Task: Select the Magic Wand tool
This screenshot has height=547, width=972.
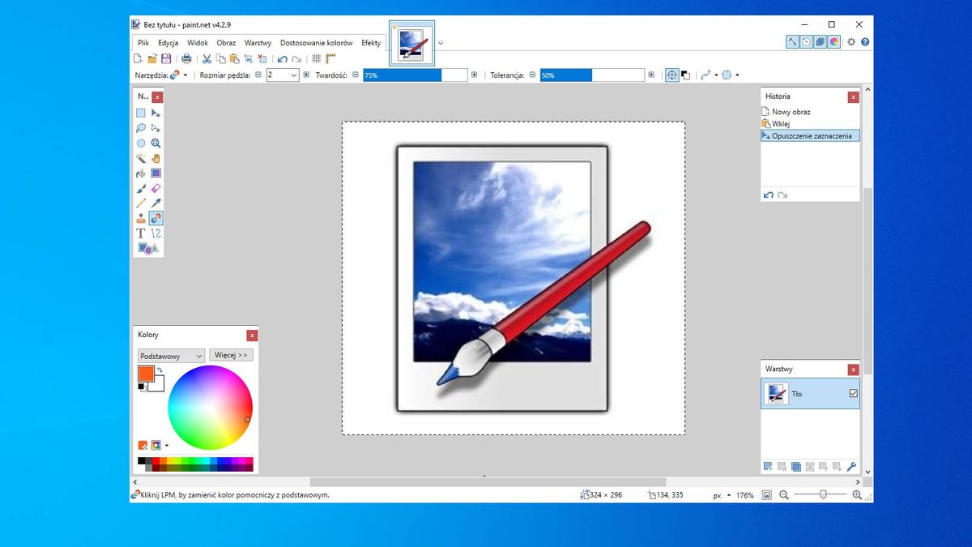Action: pyautogui.click(x=141, y=158)
